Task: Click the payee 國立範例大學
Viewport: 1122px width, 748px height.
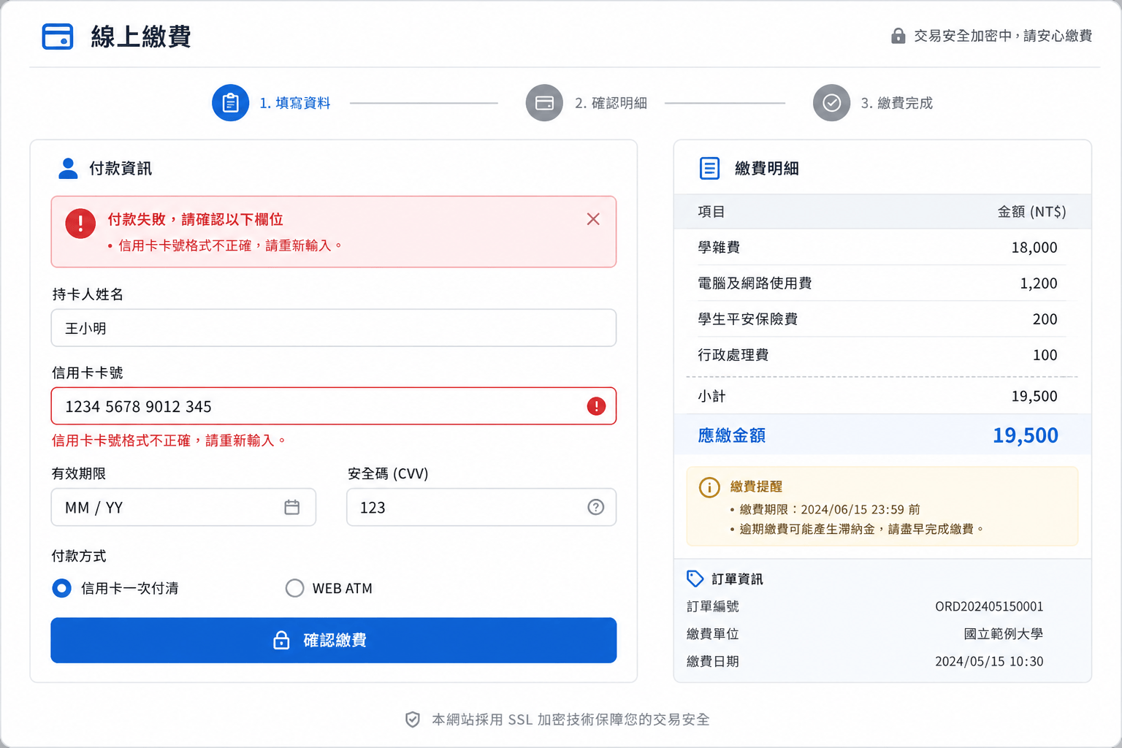Action: [1004, 634]
